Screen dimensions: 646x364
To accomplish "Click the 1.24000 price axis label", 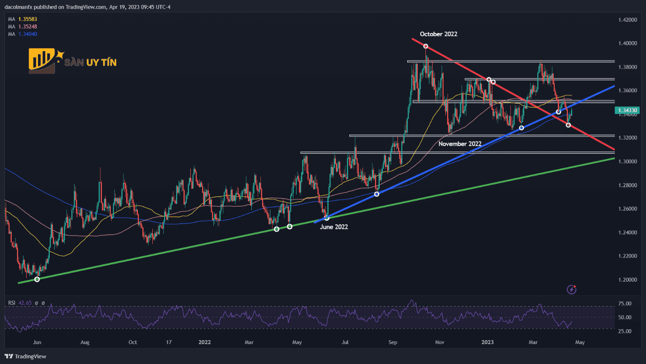I will coord(627,232).
